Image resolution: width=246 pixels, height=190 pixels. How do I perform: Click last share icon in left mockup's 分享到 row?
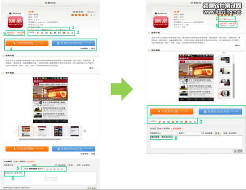tap(73, 33)
